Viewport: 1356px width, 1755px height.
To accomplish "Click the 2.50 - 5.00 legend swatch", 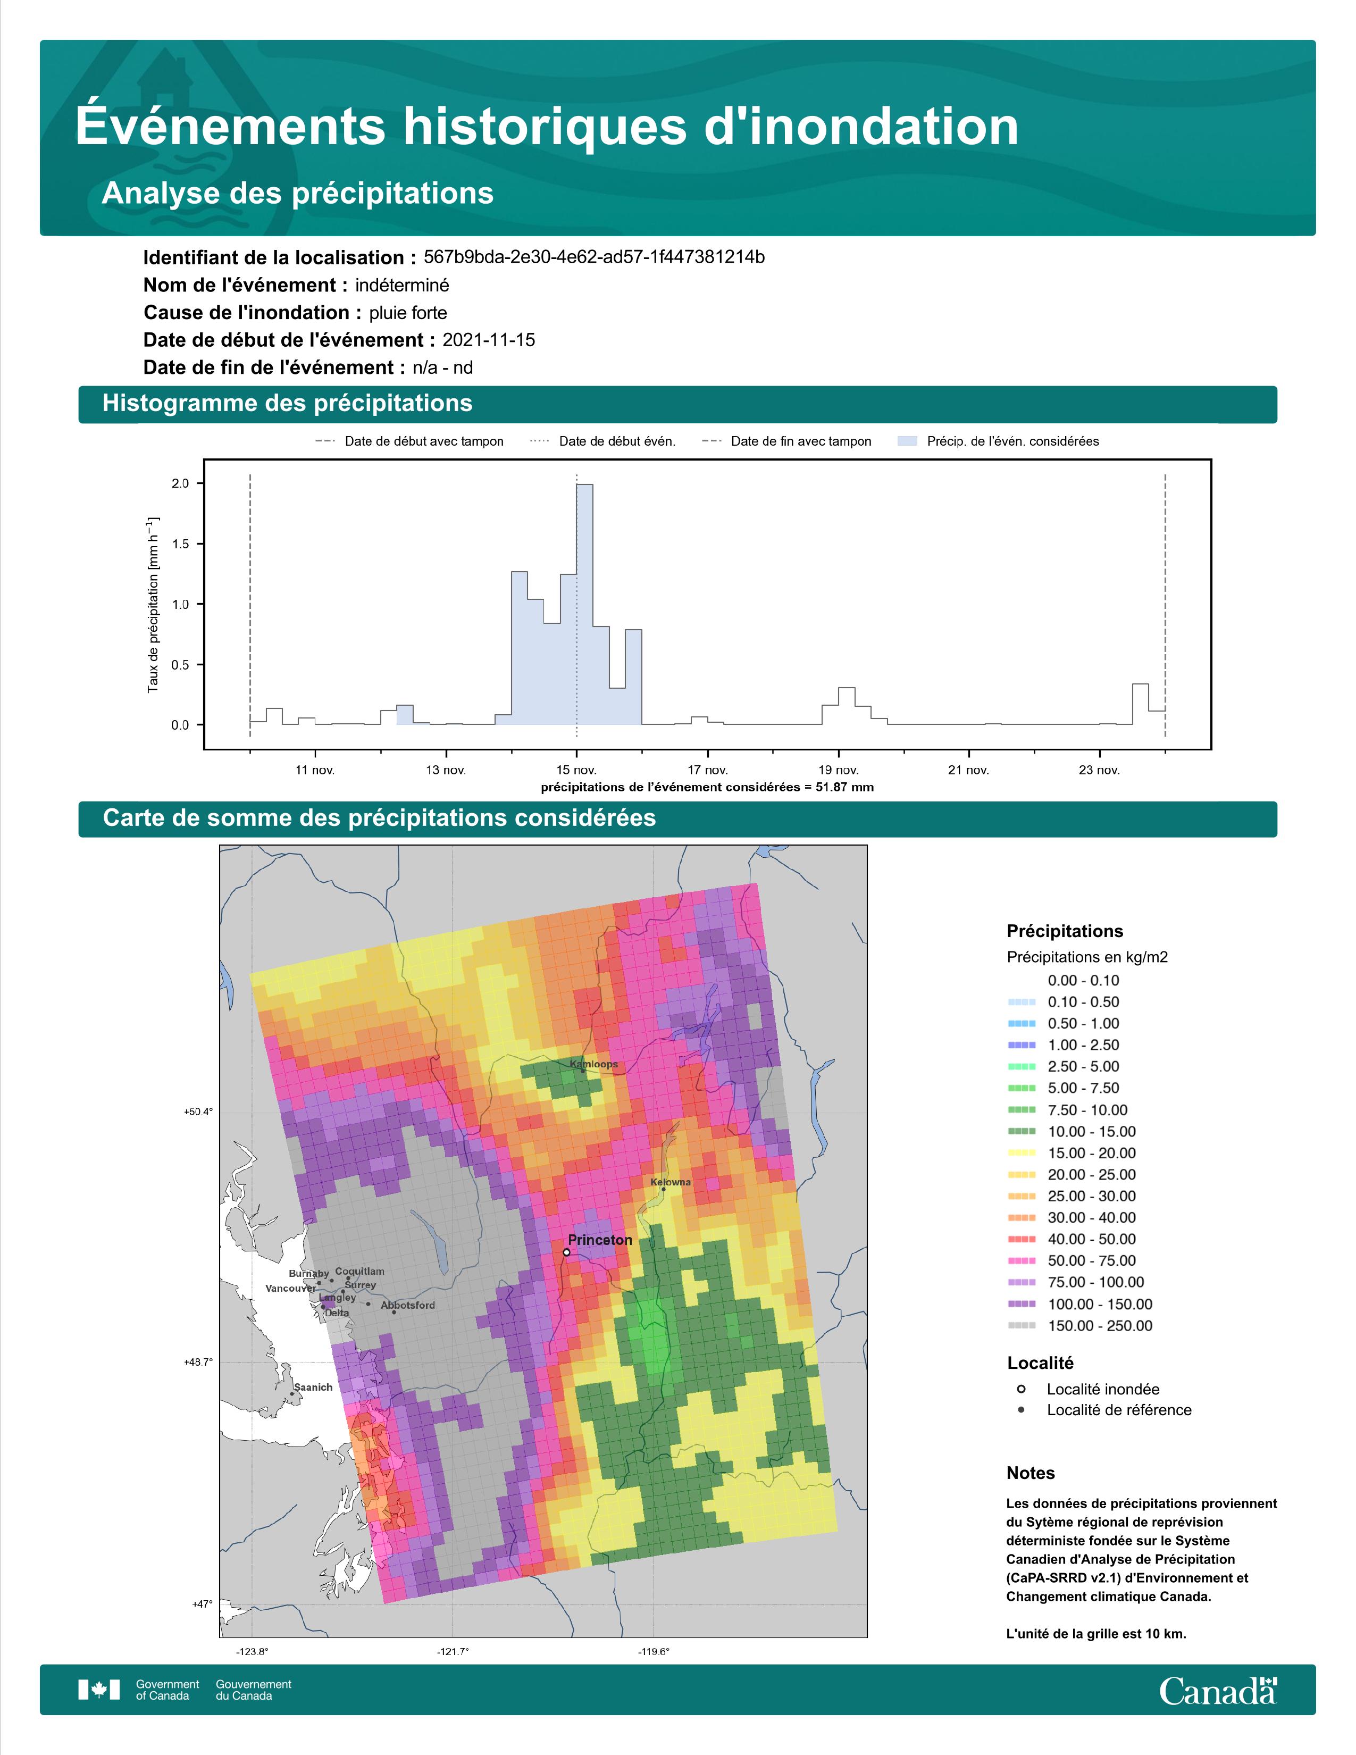I will [x=1021, y=1066].
